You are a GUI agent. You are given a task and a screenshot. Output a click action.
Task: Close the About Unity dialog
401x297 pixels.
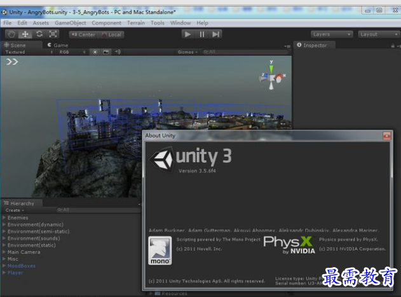click(x=386, y=135)
